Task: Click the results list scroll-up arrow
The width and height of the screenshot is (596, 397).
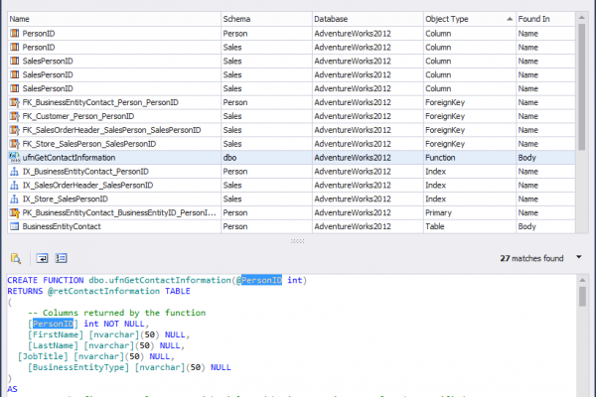Action: [x=581, y=18]
